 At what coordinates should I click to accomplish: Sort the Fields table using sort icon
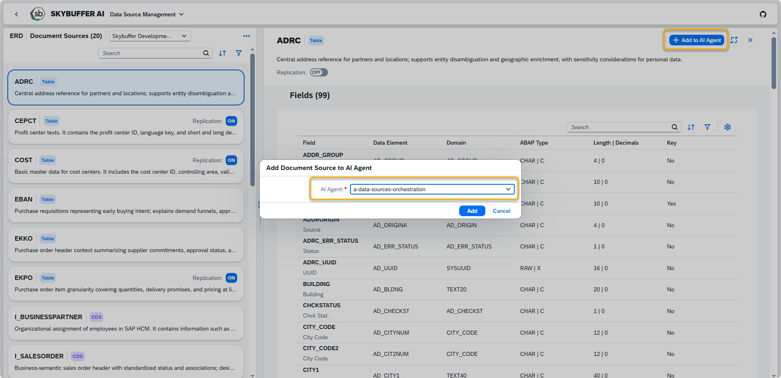[691, 127]
